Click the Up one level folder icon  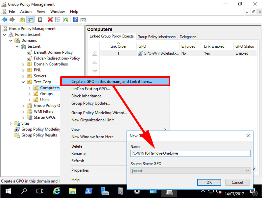coord(22,20)
